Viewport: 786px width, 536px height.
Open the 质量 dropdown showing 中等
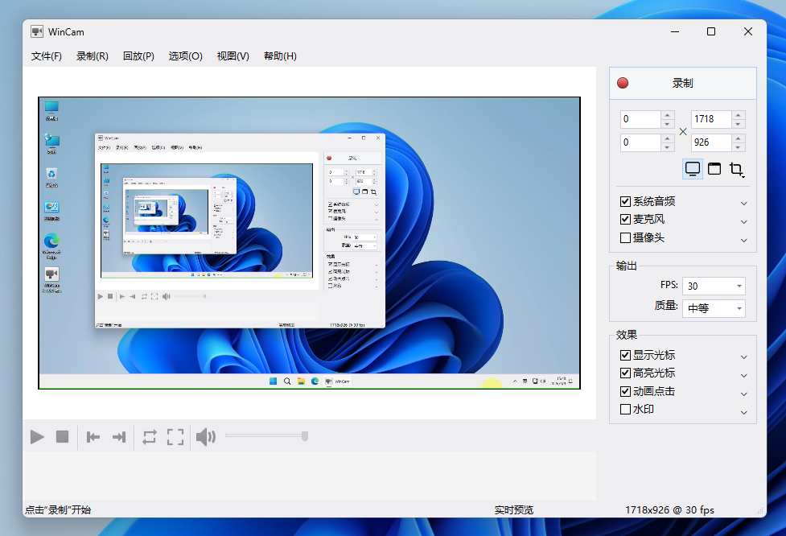click(714, 308)
